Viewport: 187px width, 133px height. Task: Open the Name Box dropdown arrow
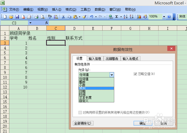30,23
